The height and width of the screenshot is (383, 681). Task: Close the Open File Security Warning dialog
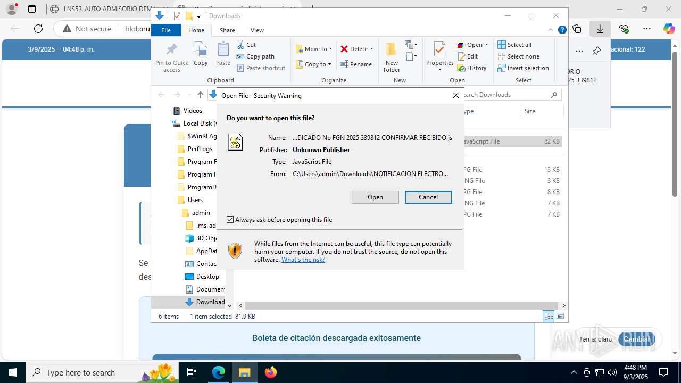455,95
